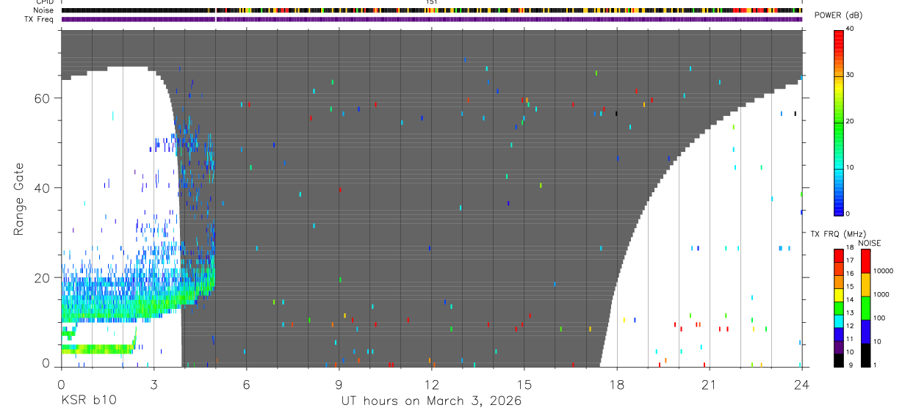
Task: Click the NOISE legend title
Action: pyautogui.click(x=870, y=243)
